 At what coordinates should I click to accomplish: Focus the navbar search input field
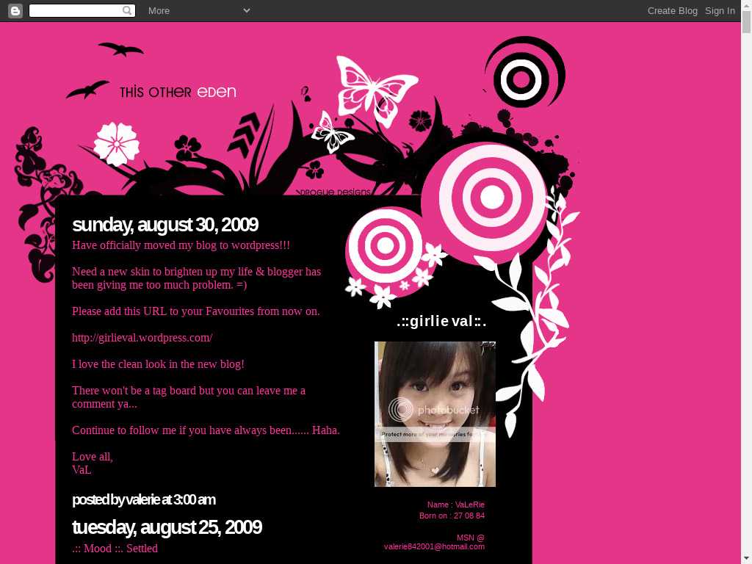(75, 10)
